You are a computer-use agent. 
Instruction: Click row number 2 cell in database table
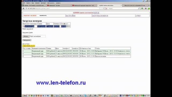(27, 54)
